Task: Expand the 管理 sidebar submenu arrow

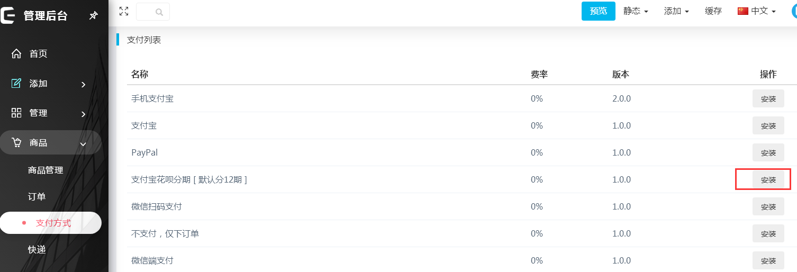Action: 83,114
